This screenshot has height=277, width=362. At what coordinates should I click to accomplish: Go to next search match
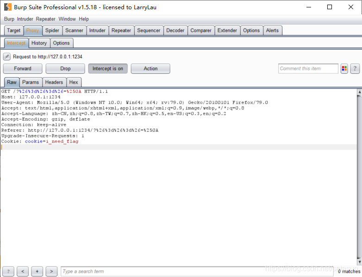[51, 271]
